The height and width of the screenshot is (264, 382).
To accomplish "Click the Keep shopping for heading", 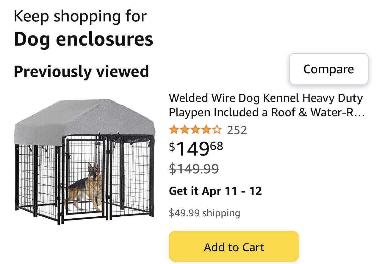I will coord(80,16).
